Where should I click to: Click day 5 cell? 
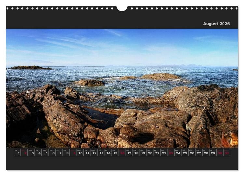(45, 153)
